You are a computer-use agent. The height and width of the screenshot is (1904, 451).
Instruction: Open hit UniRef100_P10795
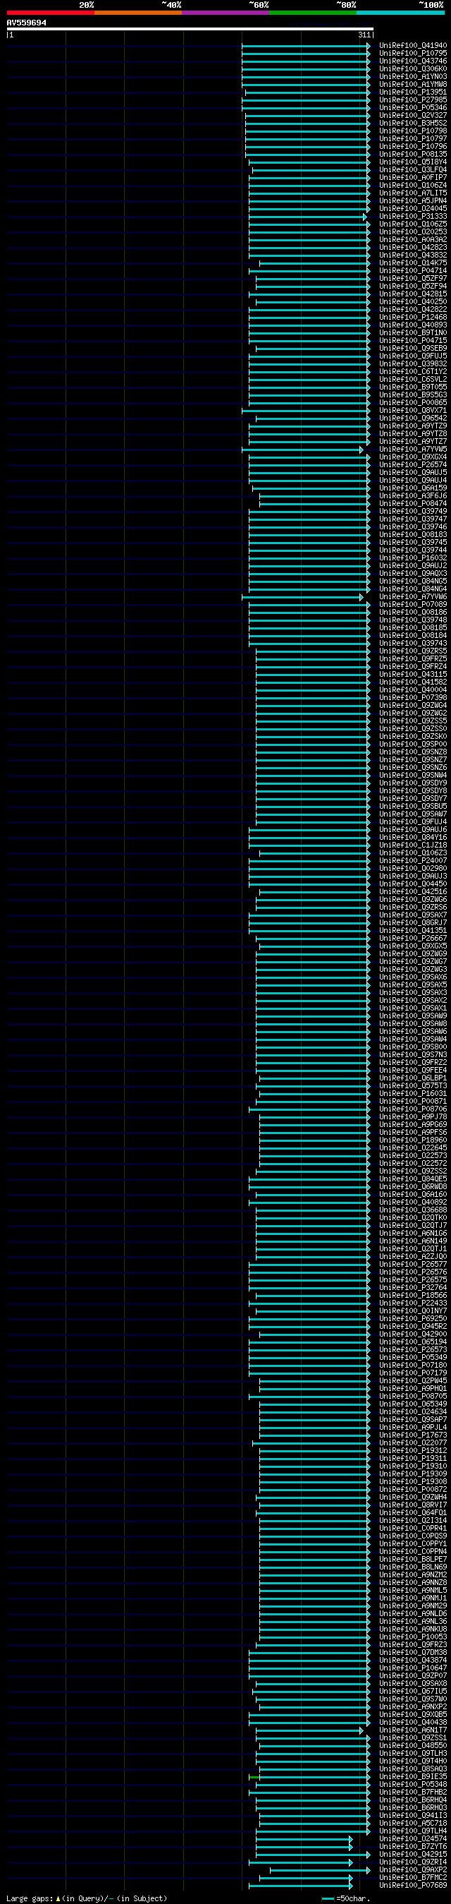pyautogui.click(x=413, y=53)
